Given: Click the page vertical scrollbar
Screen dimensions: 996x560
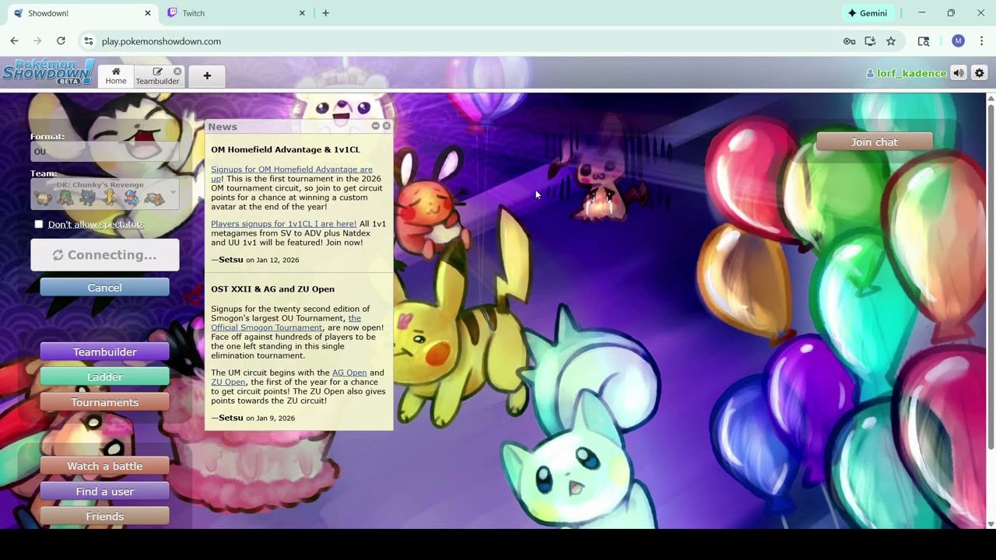Looking at the screenshot, I should click(x=991, y=276).
